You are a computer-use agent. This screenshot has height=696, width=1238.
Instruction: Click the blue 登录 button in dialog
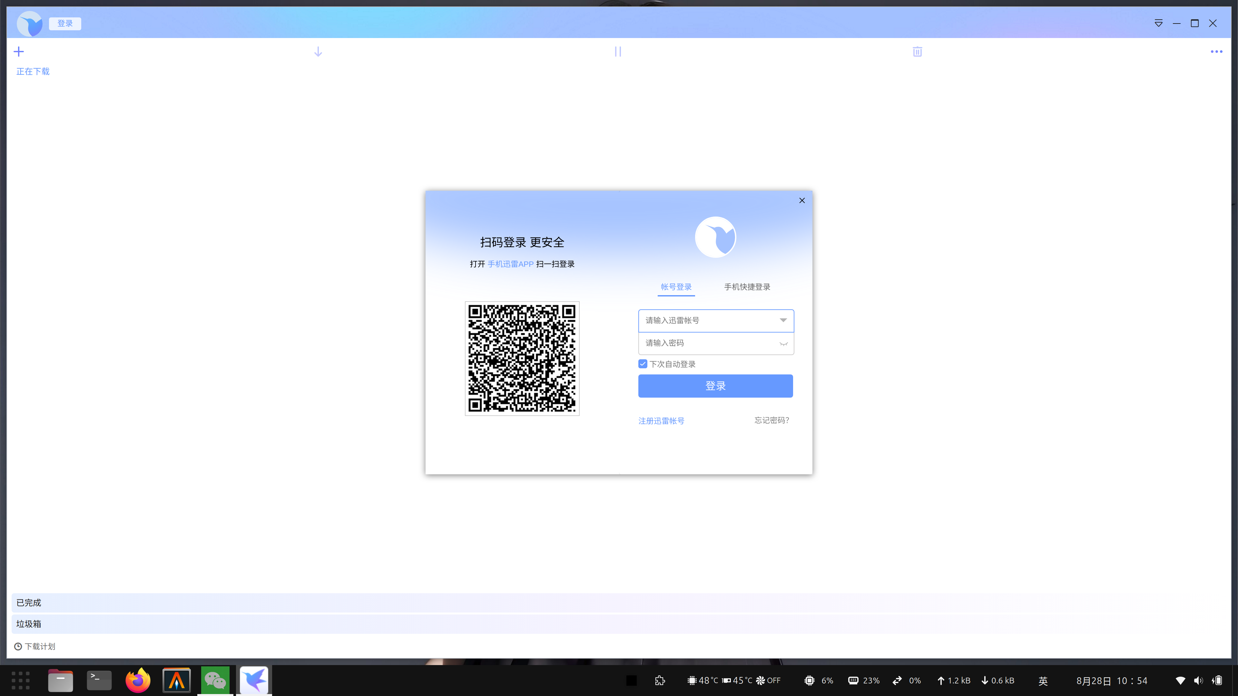coord(716,386)
